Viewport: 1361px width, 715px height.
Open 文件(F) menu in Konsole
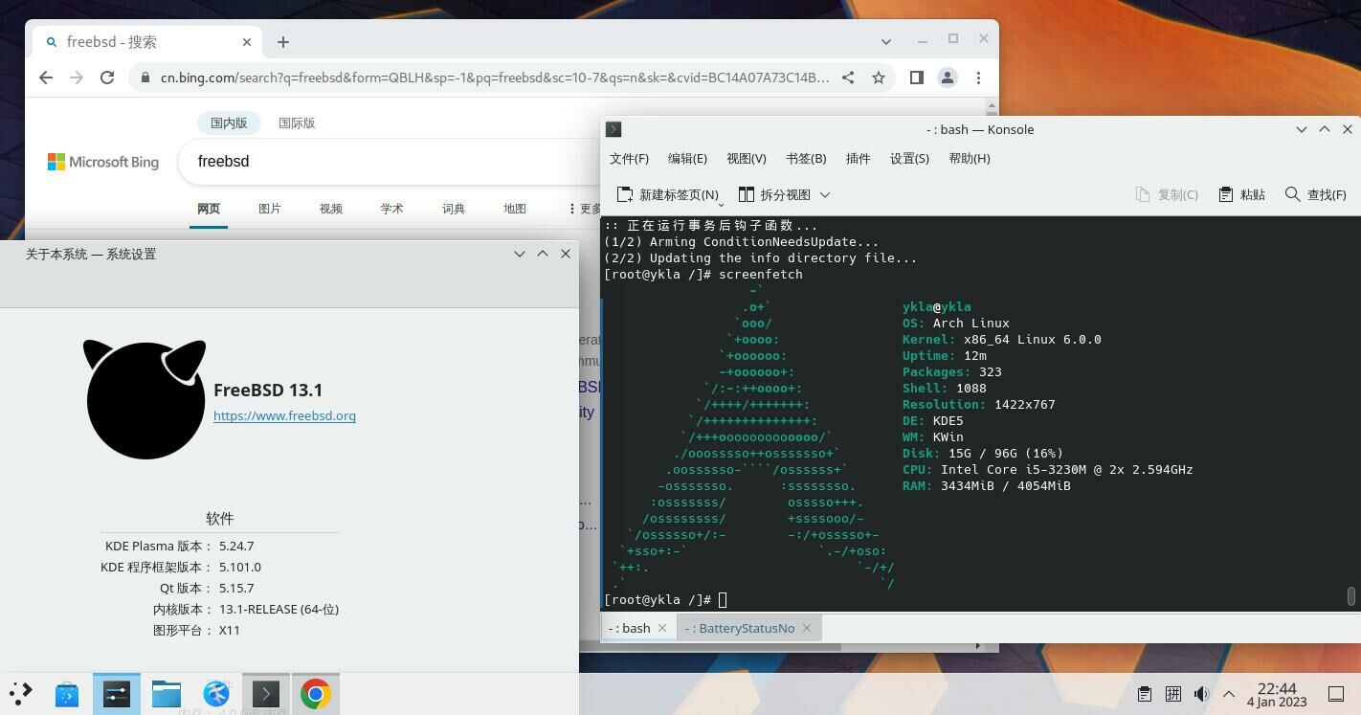pyautogui.click(x=629, y=158)
